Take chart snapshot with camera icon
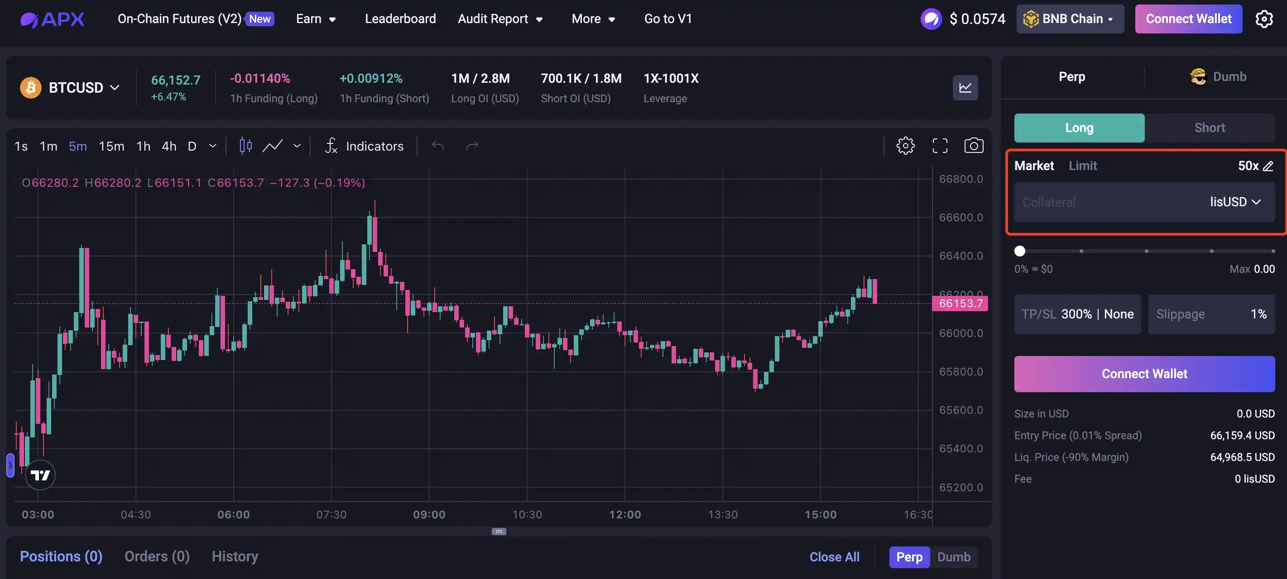The image size is (1287, 579). tap(973, 146)
